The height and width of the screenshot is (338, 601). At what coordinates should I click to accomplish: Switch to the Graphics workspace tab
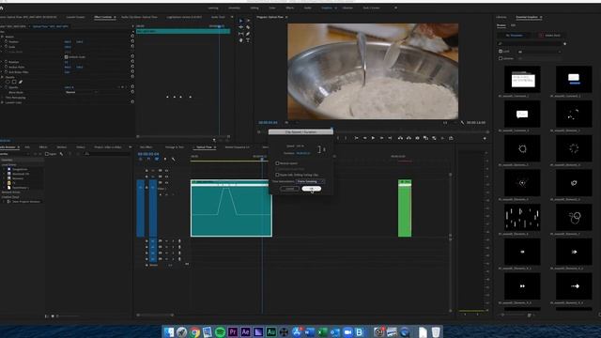coord(327,8)
